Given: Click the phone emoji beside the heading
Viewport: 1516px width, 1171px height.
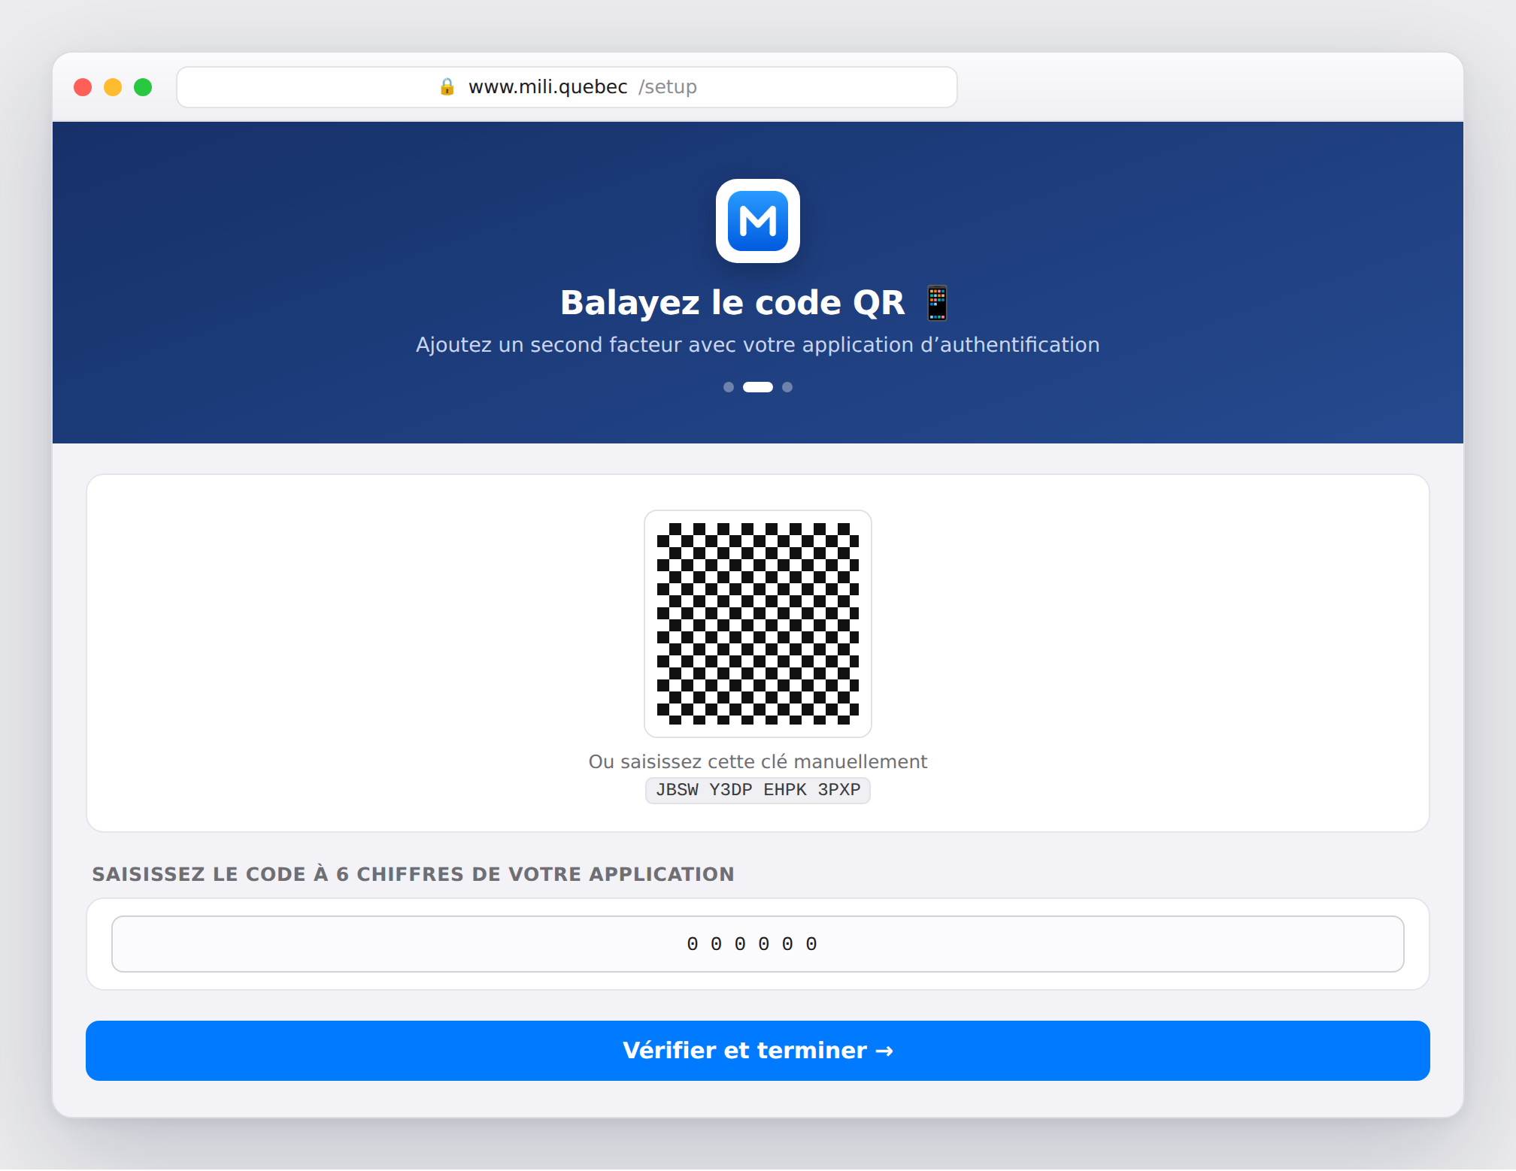Looking at the screenshot, I should (937, 303).
